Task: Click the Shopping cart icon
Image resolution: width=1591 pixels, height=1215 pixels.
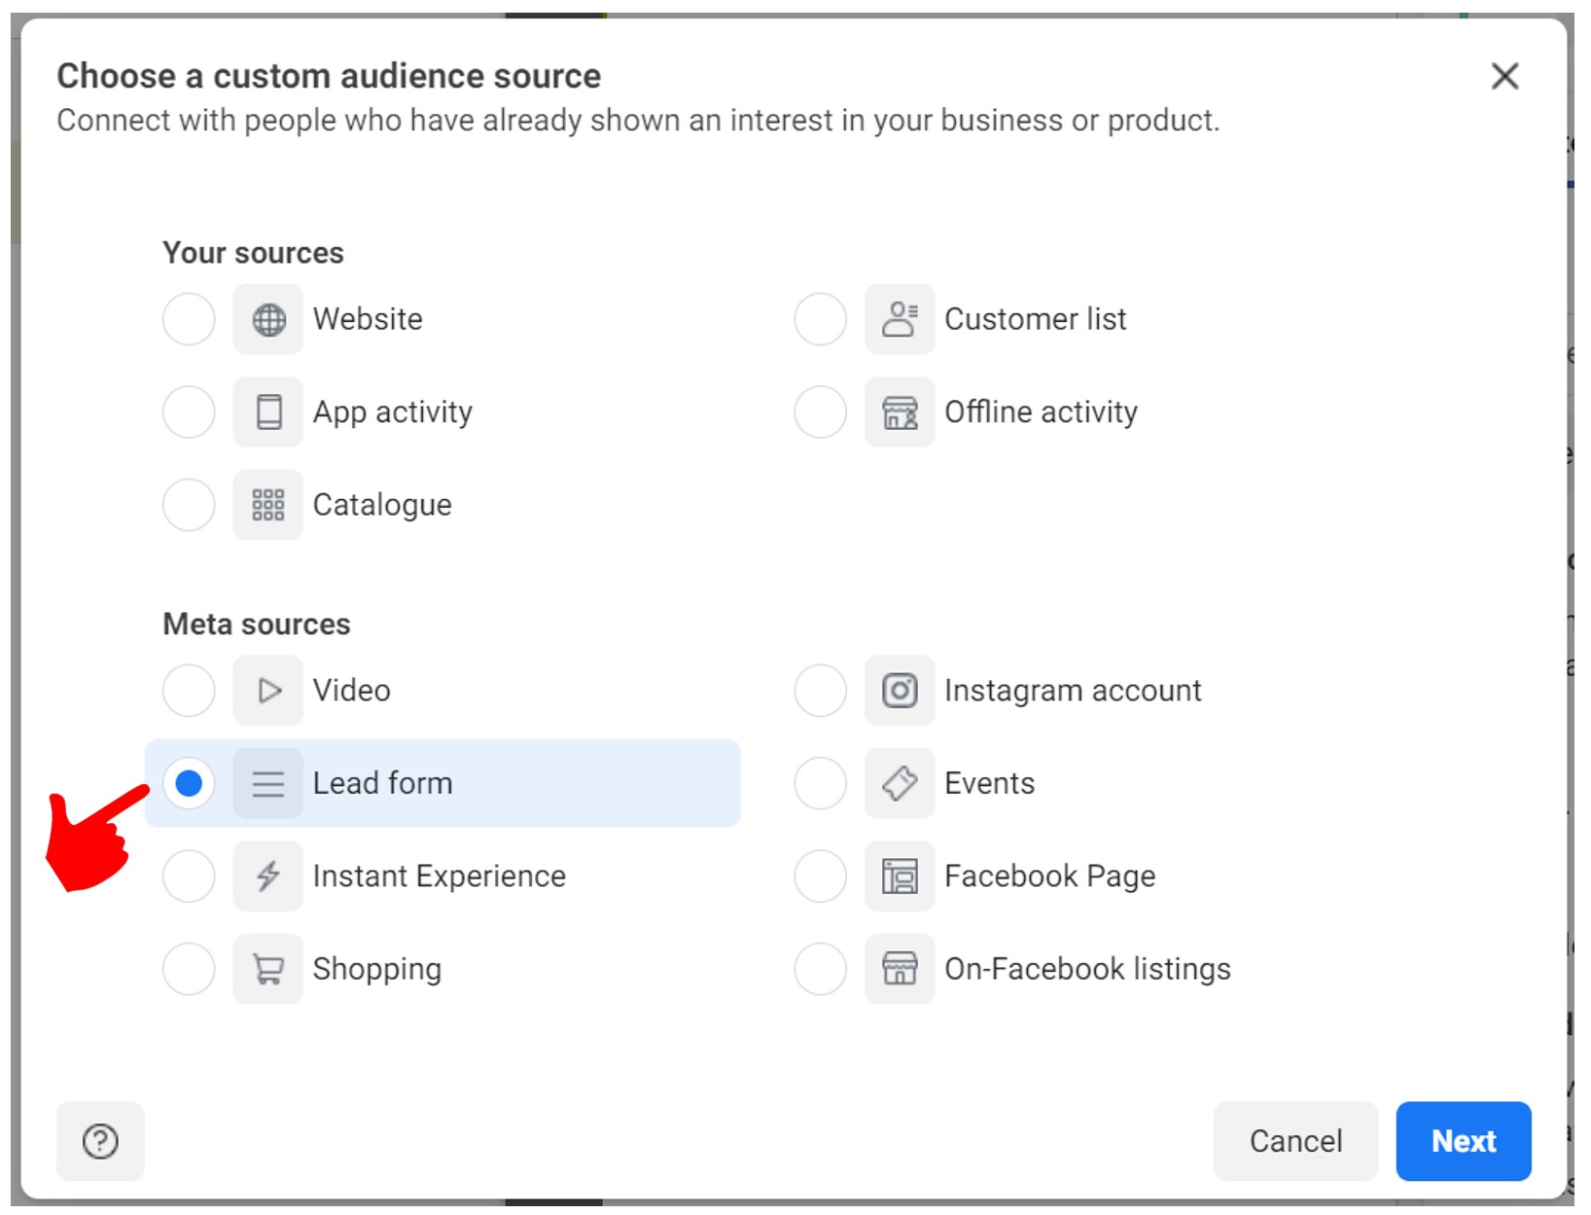Action: (268, 969)
